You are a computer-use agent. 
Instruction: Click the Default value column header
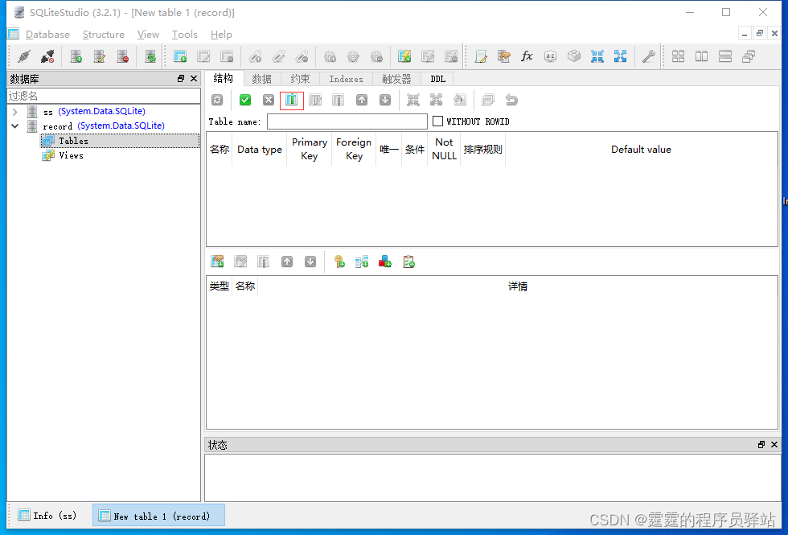[642, 150]
